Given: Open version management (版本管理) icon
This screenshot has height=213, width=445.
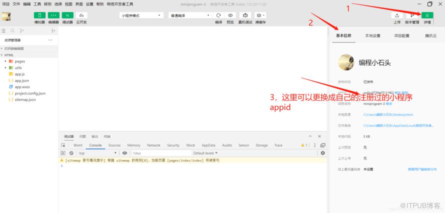Looking at the screenshot, I should [x=412, y=15].
